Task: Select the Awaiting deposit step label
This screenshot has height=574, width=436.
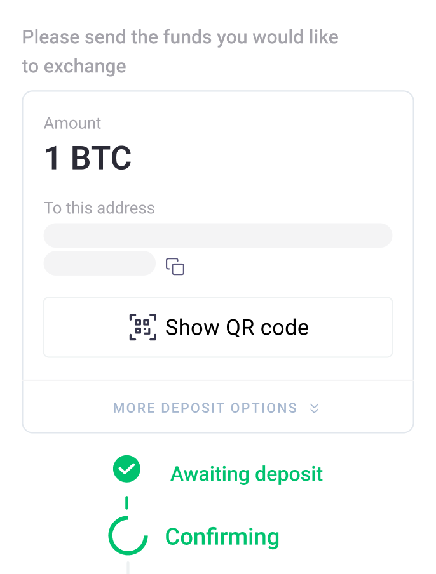Action: (x=247, y=474)
